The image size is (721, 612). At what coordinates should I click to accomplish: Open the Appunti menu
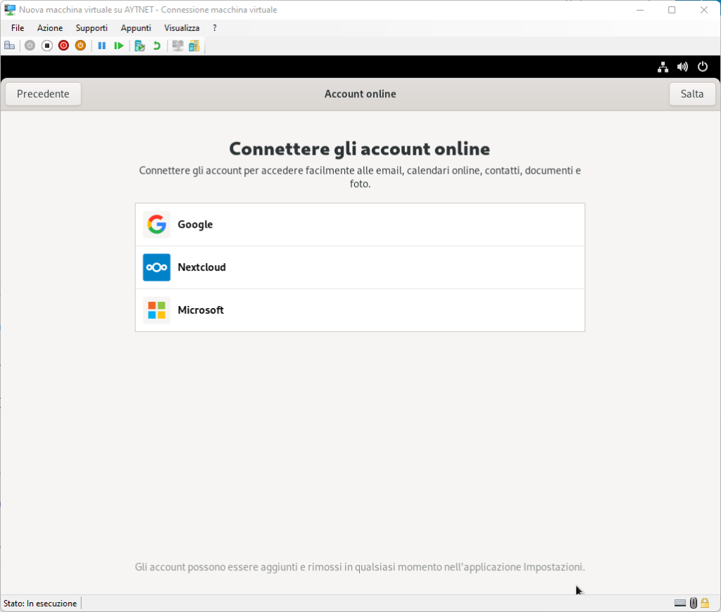point(136,28)
